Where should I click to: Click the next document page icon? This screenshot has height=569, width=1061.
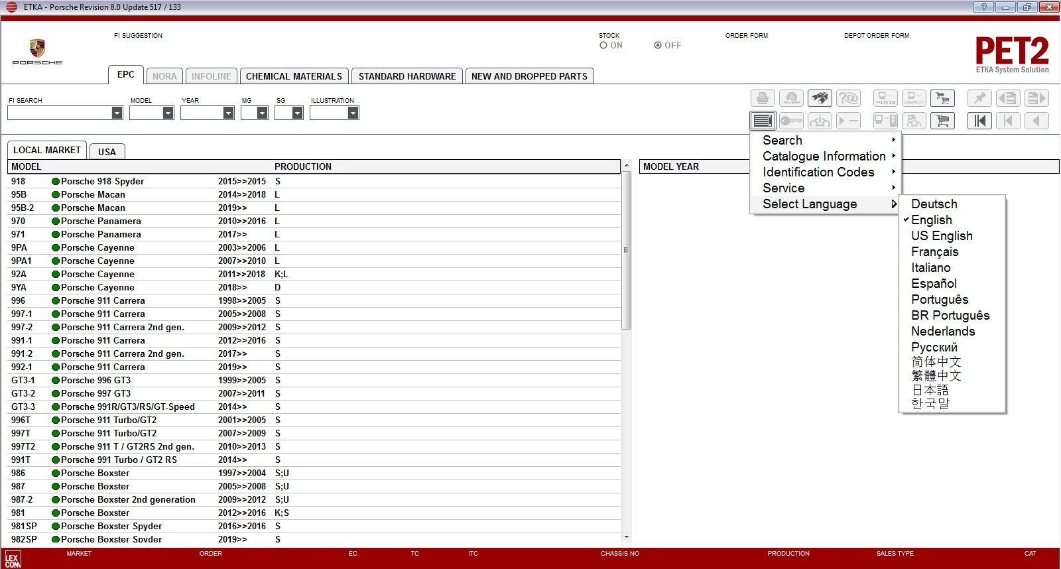pos(1036,98)
